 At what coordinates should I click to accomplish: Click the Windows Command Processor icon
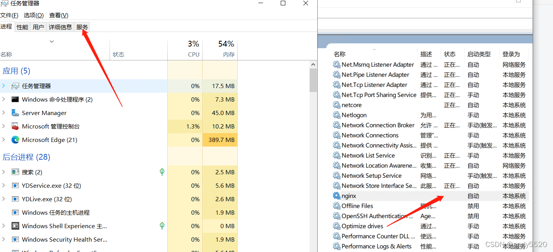[15, 100]
